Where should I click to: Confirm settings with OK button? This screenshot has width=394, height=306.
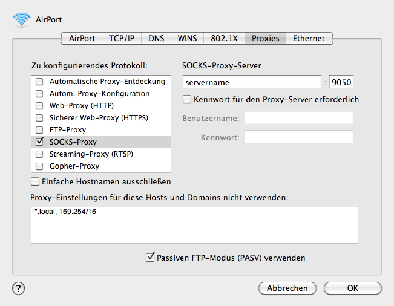353,288
